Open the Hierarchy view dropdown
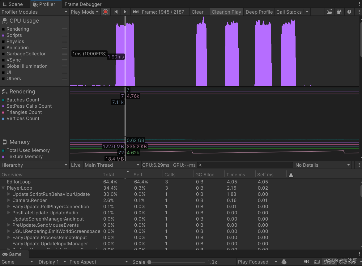Image resolution: width=362 pixels, height=266 pixels. click(34, 165)
